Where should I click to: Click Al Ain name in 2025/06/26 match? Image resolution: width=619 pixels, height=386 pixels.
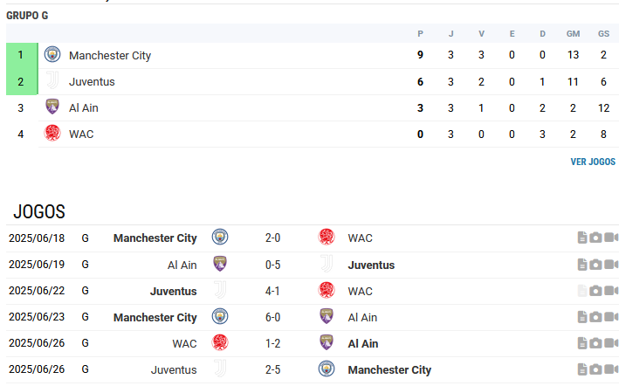click(x=363, y=344)
